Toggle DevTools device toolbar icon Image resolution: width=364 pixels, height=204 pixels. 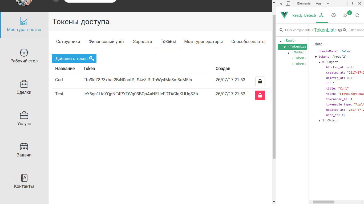[x=288, y=3]
